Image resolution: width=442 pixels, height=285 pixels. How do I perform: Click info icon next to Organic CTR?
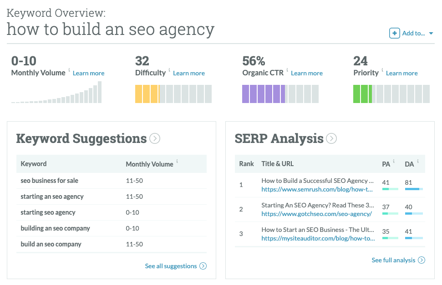pos(287,70)
